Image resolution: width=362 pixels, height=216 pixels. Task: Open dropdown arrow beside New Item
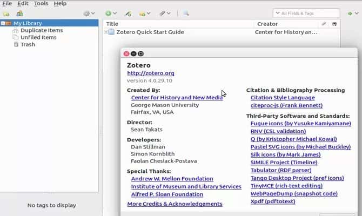pyautogui.click(x=115, y=13)
